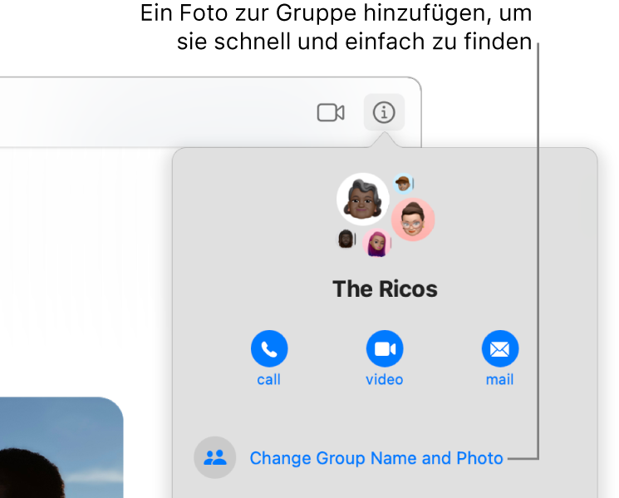Click the group avatar cluster of The Ricos
This screenshot has height=498, width=619.
coord(385,215)
